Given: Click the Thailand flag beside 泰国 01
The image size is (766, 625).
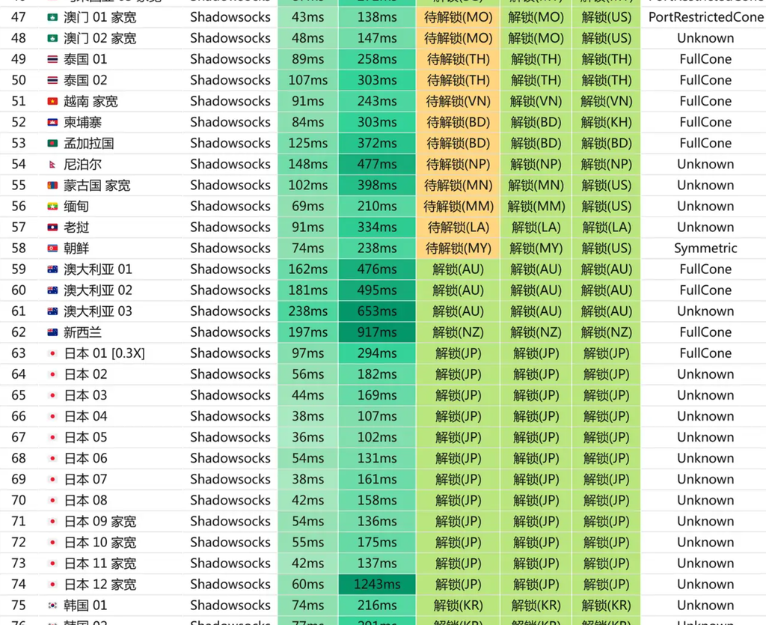Looking at the screenshot, I should [x=52, y=60].
